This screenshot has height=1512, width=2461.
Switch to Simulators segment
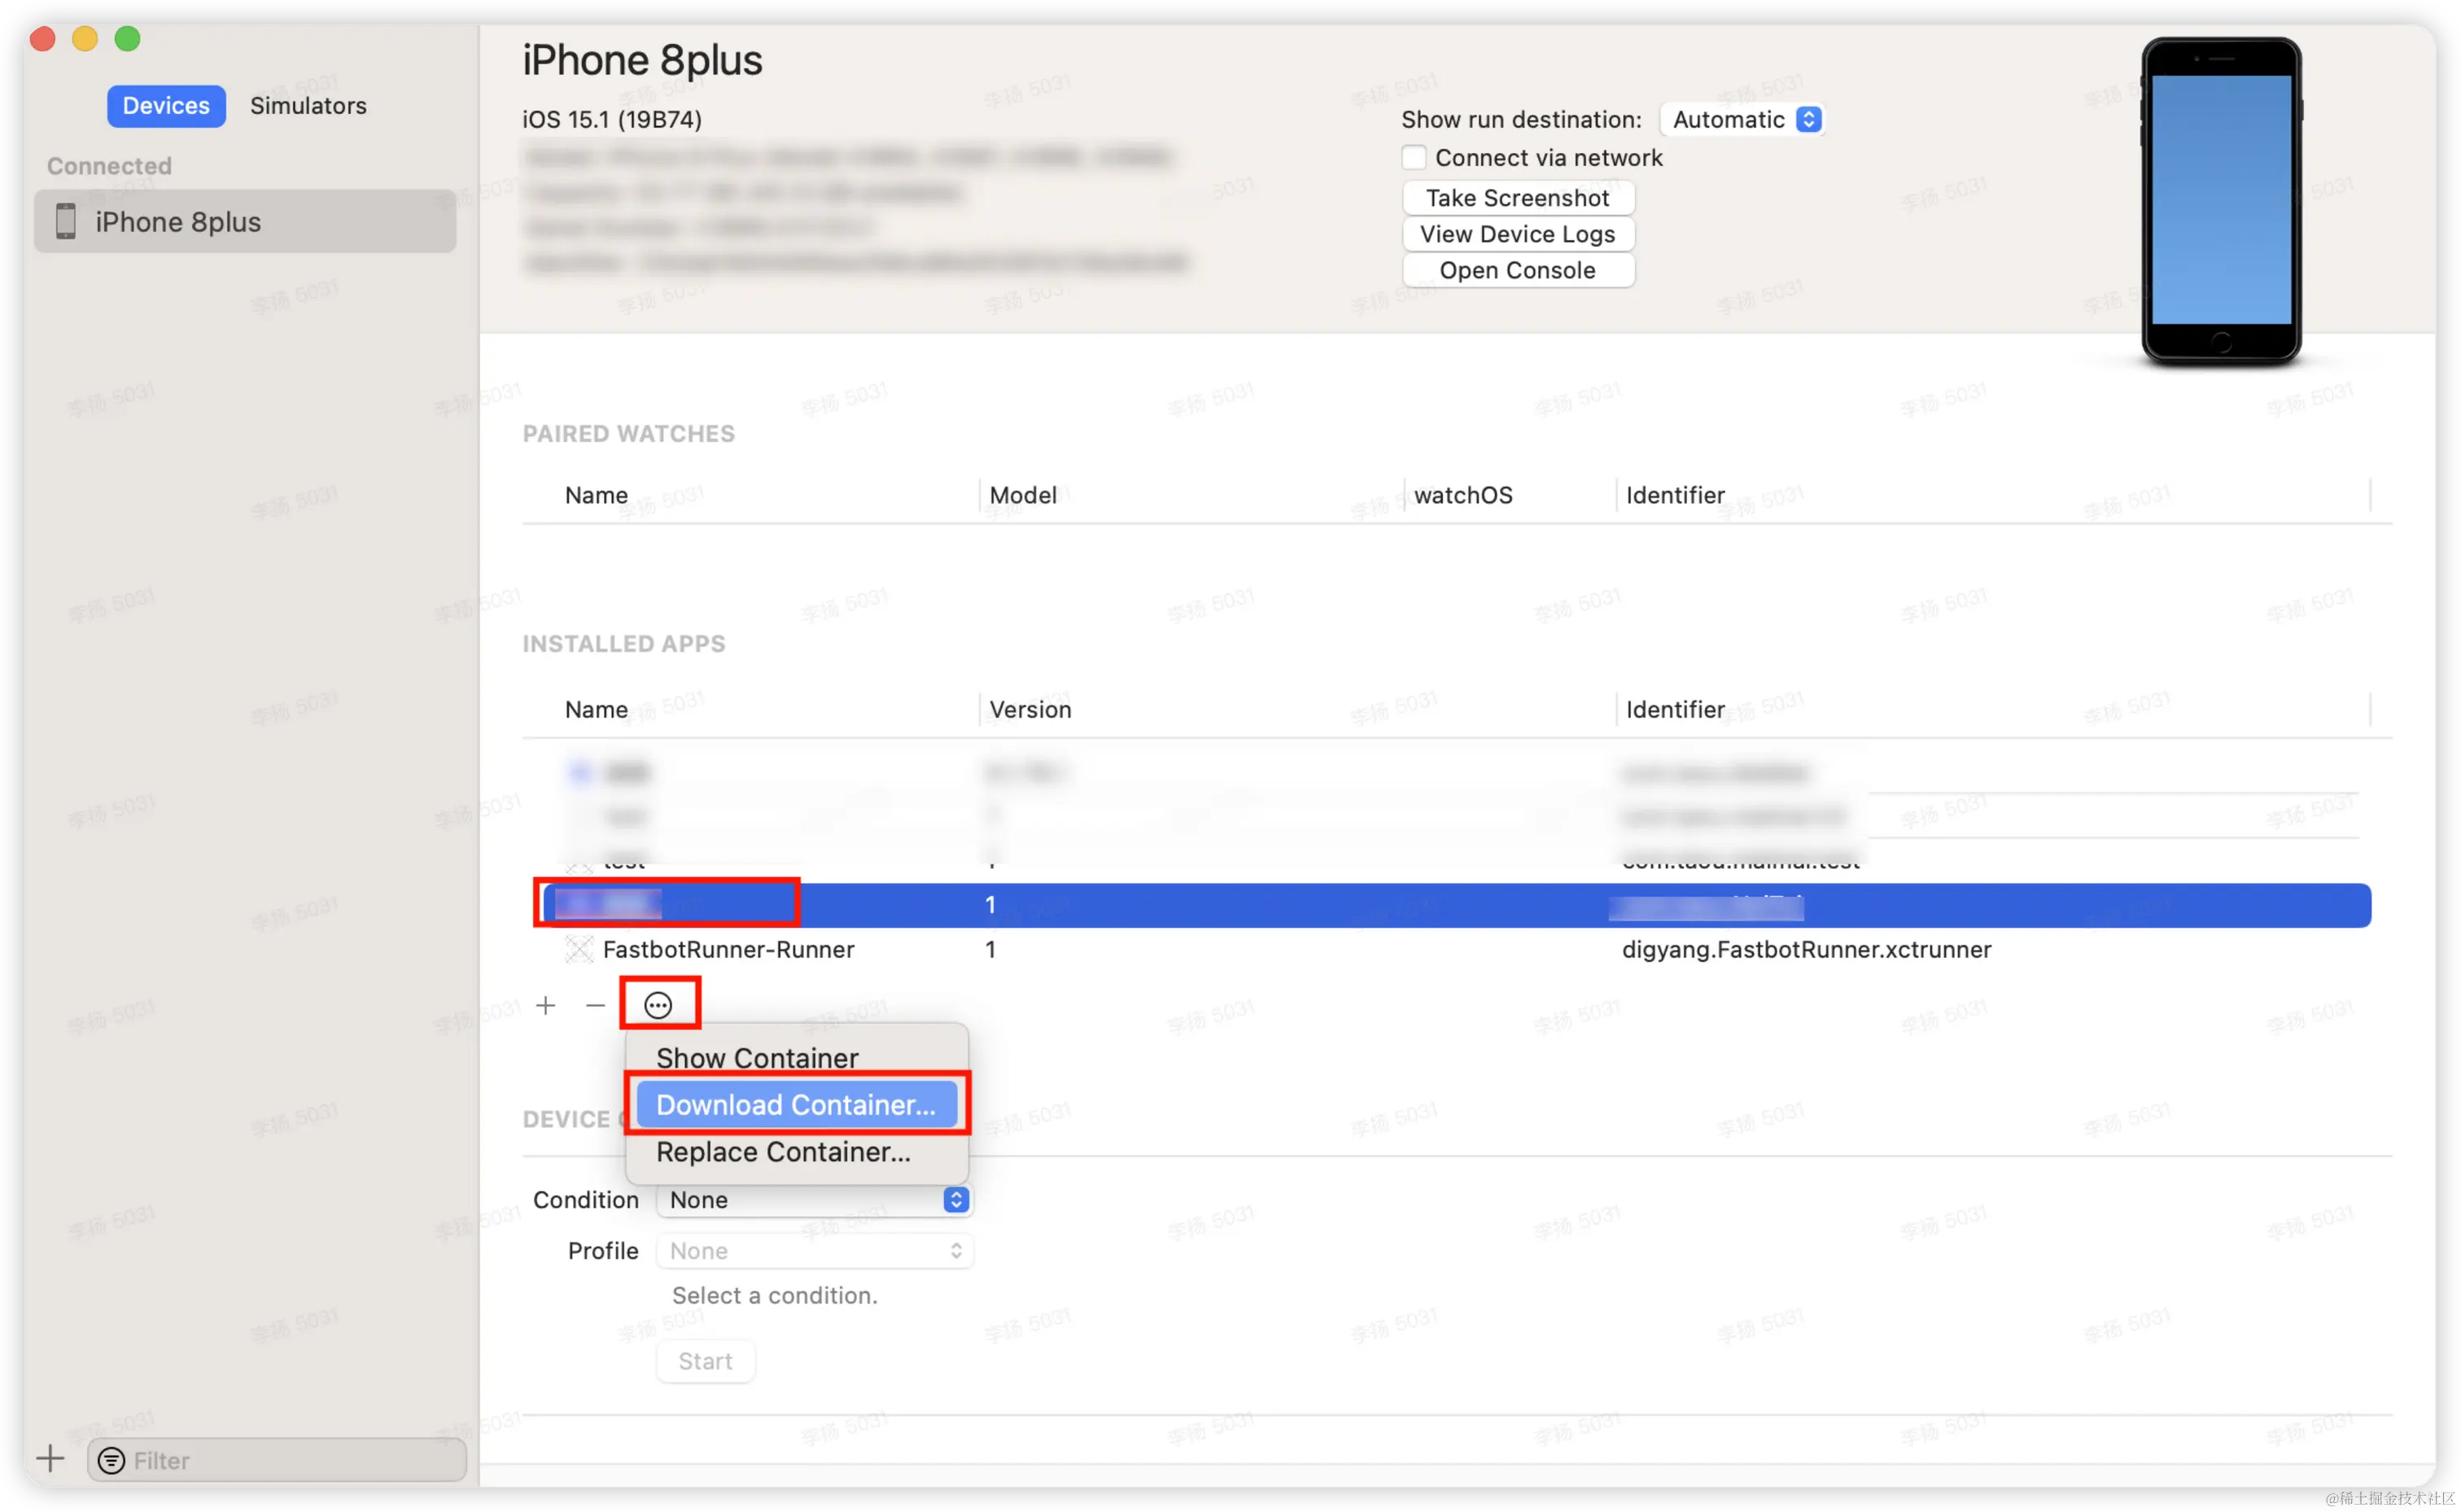308,106
